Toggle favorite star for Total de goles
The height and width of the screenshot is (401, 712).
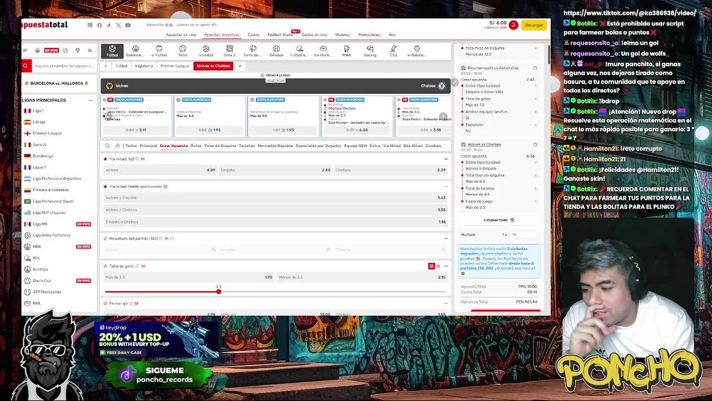click(105, 266)
